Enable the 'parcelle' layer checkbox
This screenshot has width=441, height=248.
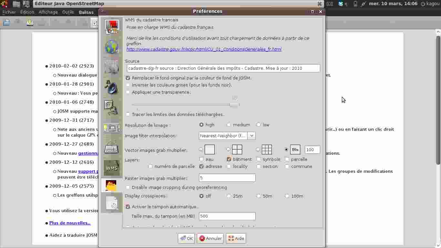point(287,159)
